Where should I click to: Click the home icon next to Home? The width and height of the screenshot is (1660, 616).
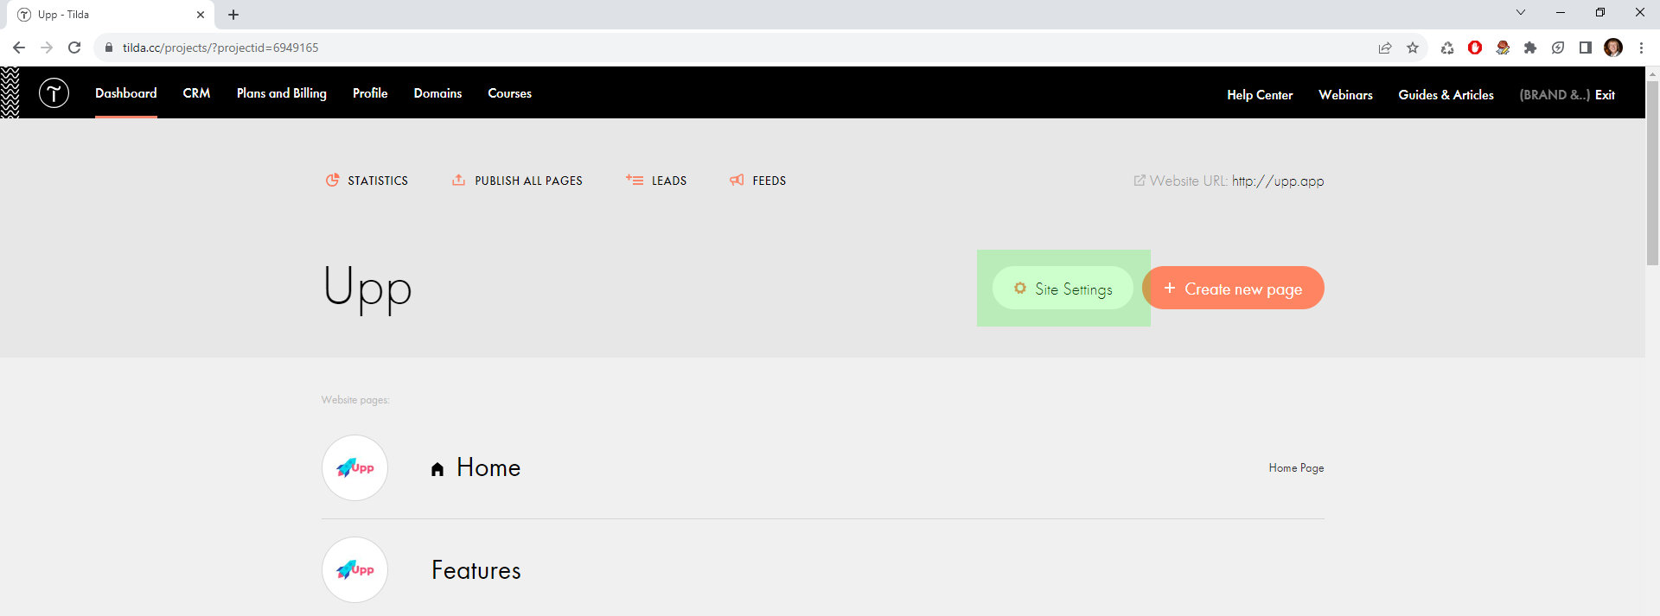[437, 469]
